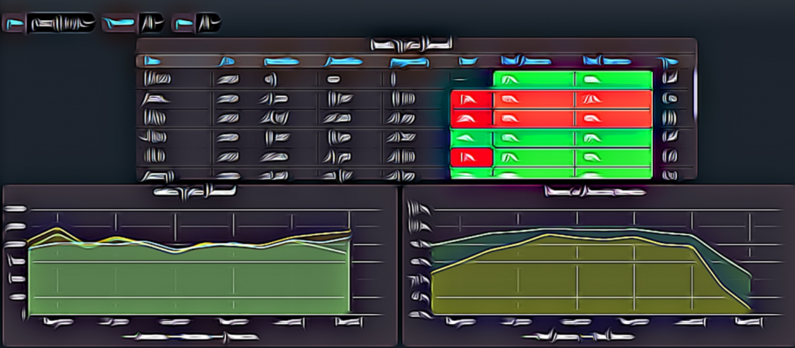
Task: Click the small red cell in the second row
Action: 470,99
